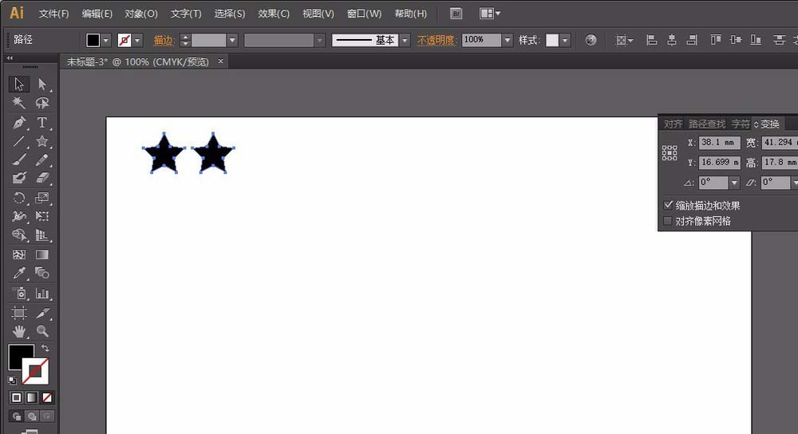The width and height of the screenshot is (798, 434).
Task: Expand the 不透明度 100% dropdown
Action: pos(507,40)
